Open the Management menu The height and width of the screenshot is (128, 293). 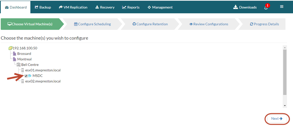click(x=160, y=7)
